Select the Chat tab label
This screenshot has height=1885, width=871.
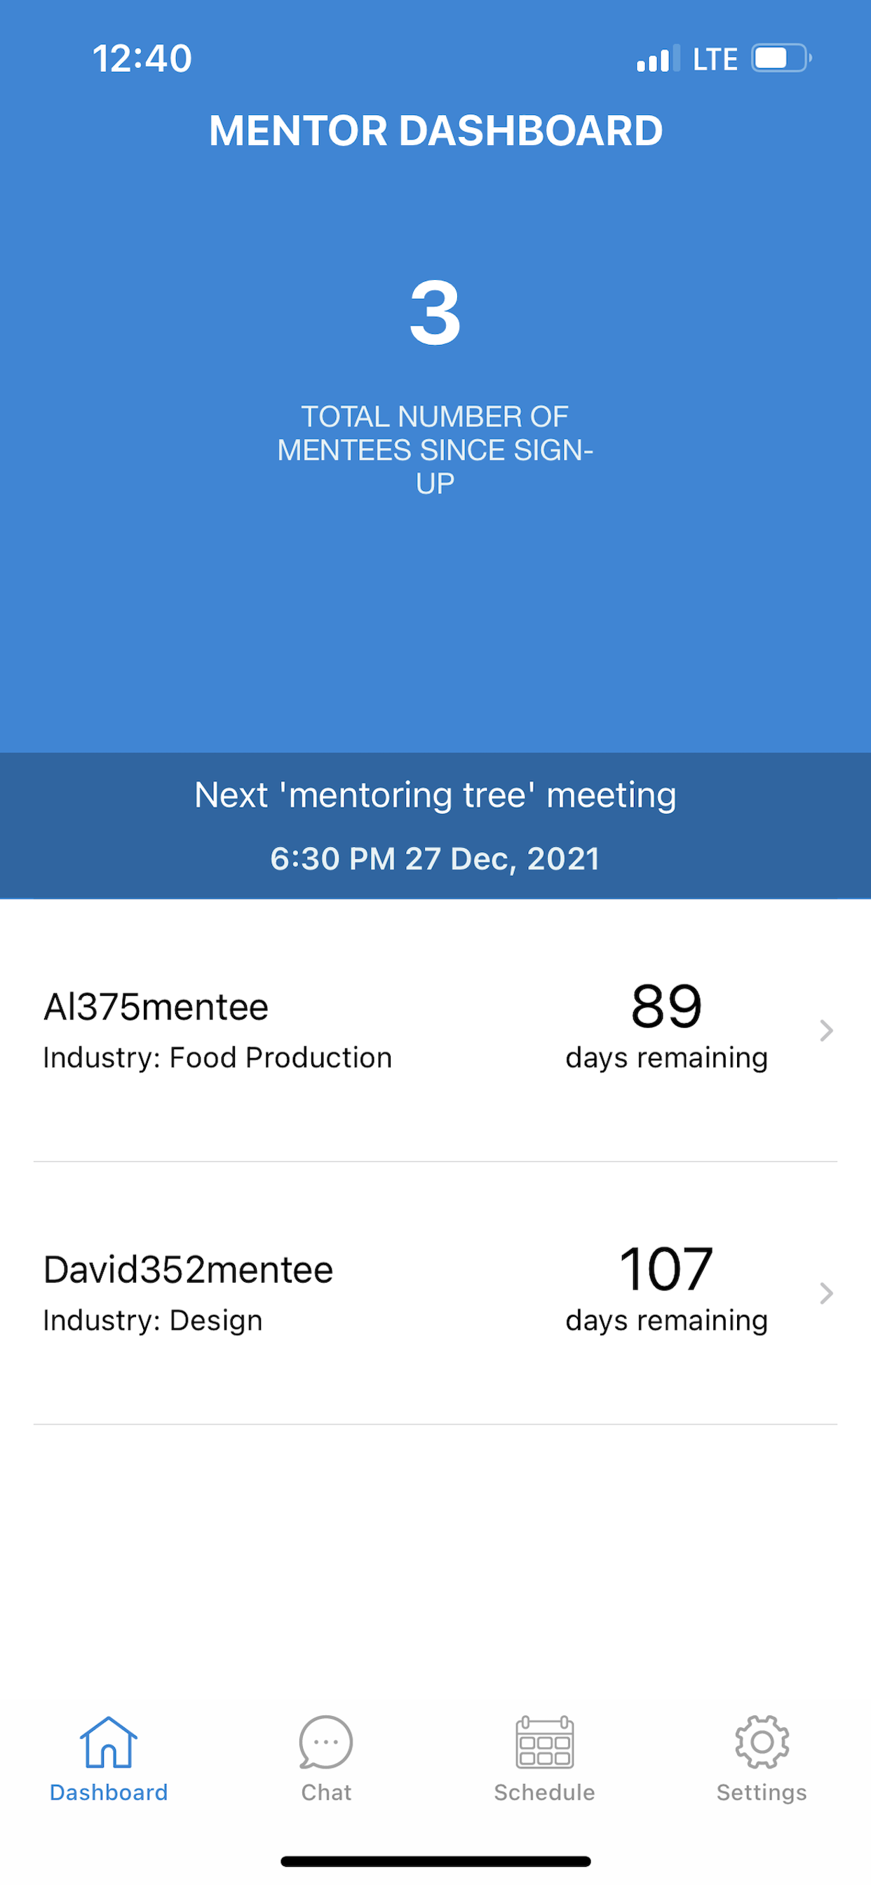click(x=325, y=1792)
